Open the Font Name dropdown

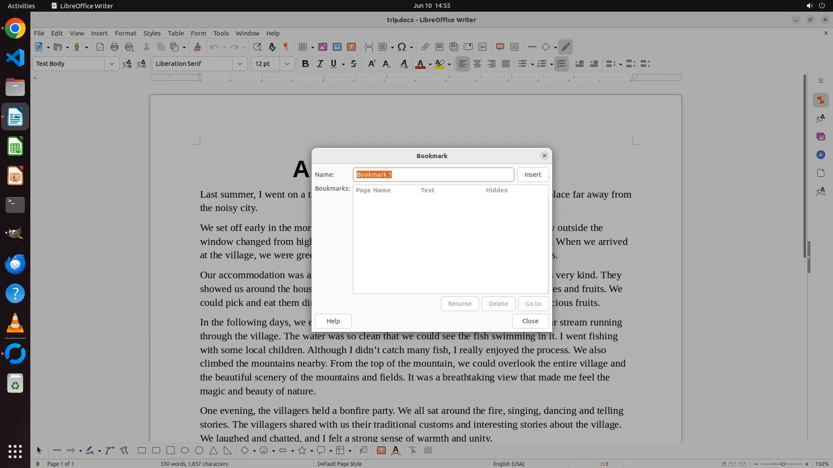tap(239, 64)
